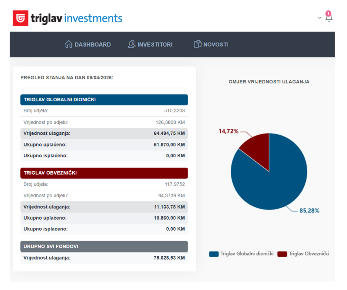This screenshot has width=347, height=290.
Task: Select the value 94,3739 KM
Action: point(171,195)
